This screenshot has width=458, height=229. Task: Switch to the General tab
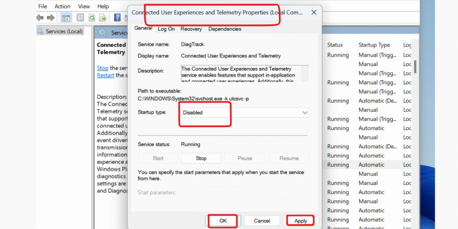[143, 28]
